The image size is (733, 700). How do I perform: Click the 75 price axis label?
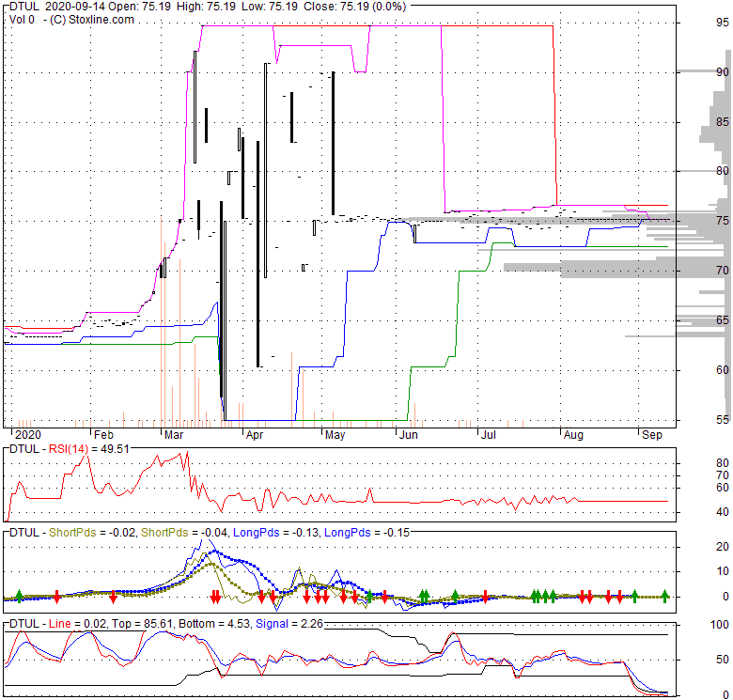click(723, 221)
